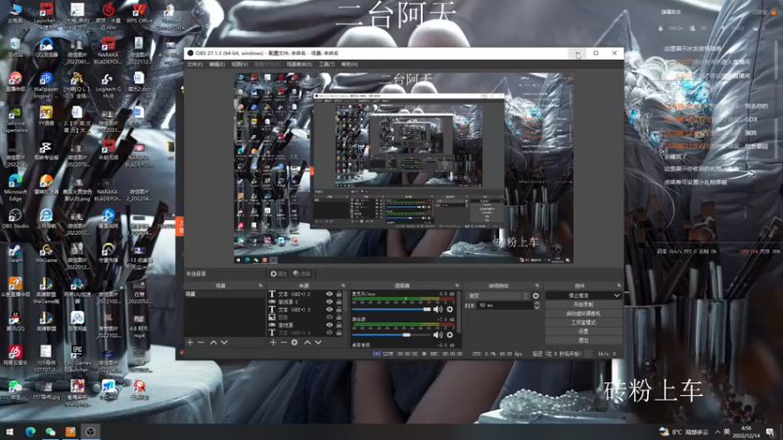Viewport: 783px width, 440px height.
Task: Add a new source with plus icon
Action: pyautogui.click(x=273, y=343)
